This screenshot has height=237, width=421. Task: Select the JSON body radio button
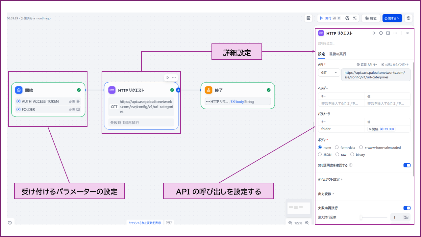pyautogui.click(x=320, y=154)
